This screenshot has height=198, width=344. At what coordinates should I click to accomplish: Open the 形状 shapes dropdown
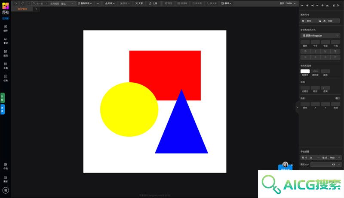click(110, 3)
